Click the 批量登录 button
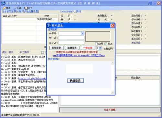Viewport: 162px width, 118px height. click(72, 48)
